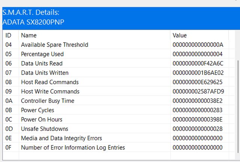This screenshot has height=162, width=240.
Task: Select Number of Error Information Log Entries
Action: pos(73,148)
